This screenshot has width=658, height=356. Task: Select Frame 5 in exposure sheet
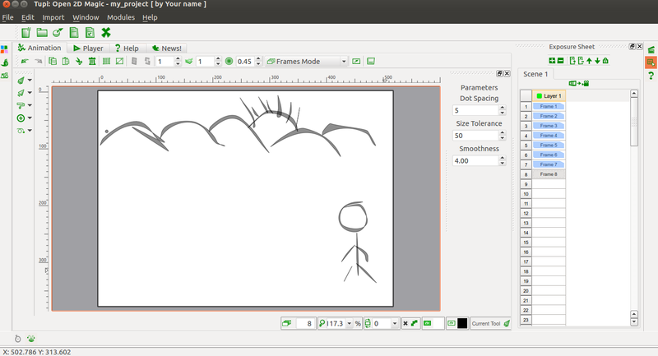click(x=549, y=145)
